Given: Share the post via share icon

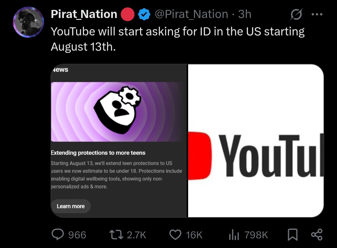Looking at the screenshot, I should [317, 235].
